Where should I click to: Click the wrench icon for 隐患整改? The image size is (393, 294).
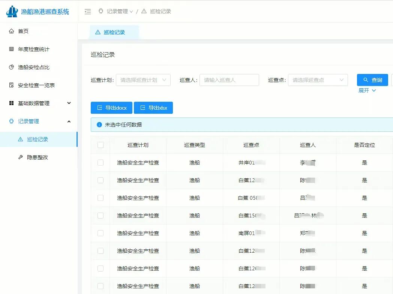point(20,157)
